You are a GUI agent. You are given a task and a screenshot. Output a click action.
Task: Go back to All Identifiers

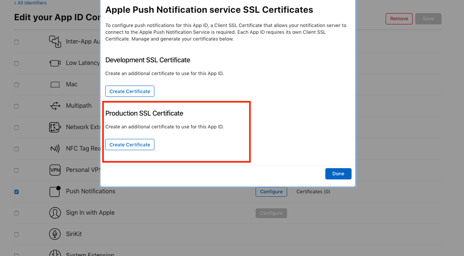click(x=30, y=3)
